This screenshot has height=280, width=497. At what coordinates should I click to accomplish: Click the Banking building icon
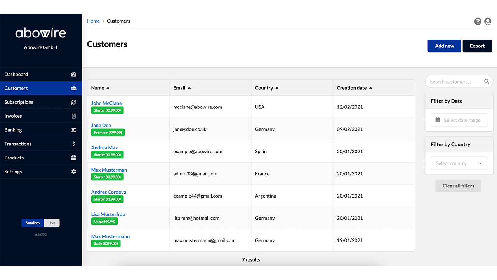click(x=74, y=130)
